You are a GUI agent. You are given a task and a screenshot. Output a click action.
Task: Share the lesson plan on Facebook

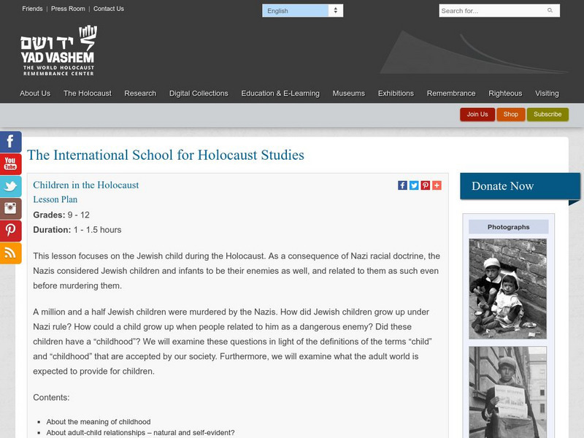click(x=402, y=185)
